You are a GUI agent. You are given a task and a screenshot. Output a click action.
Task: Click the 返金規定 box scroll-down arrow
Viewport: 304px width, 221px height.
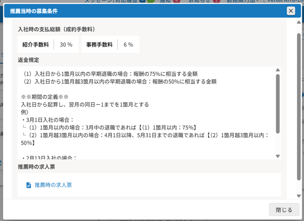(x=278, y=156)
